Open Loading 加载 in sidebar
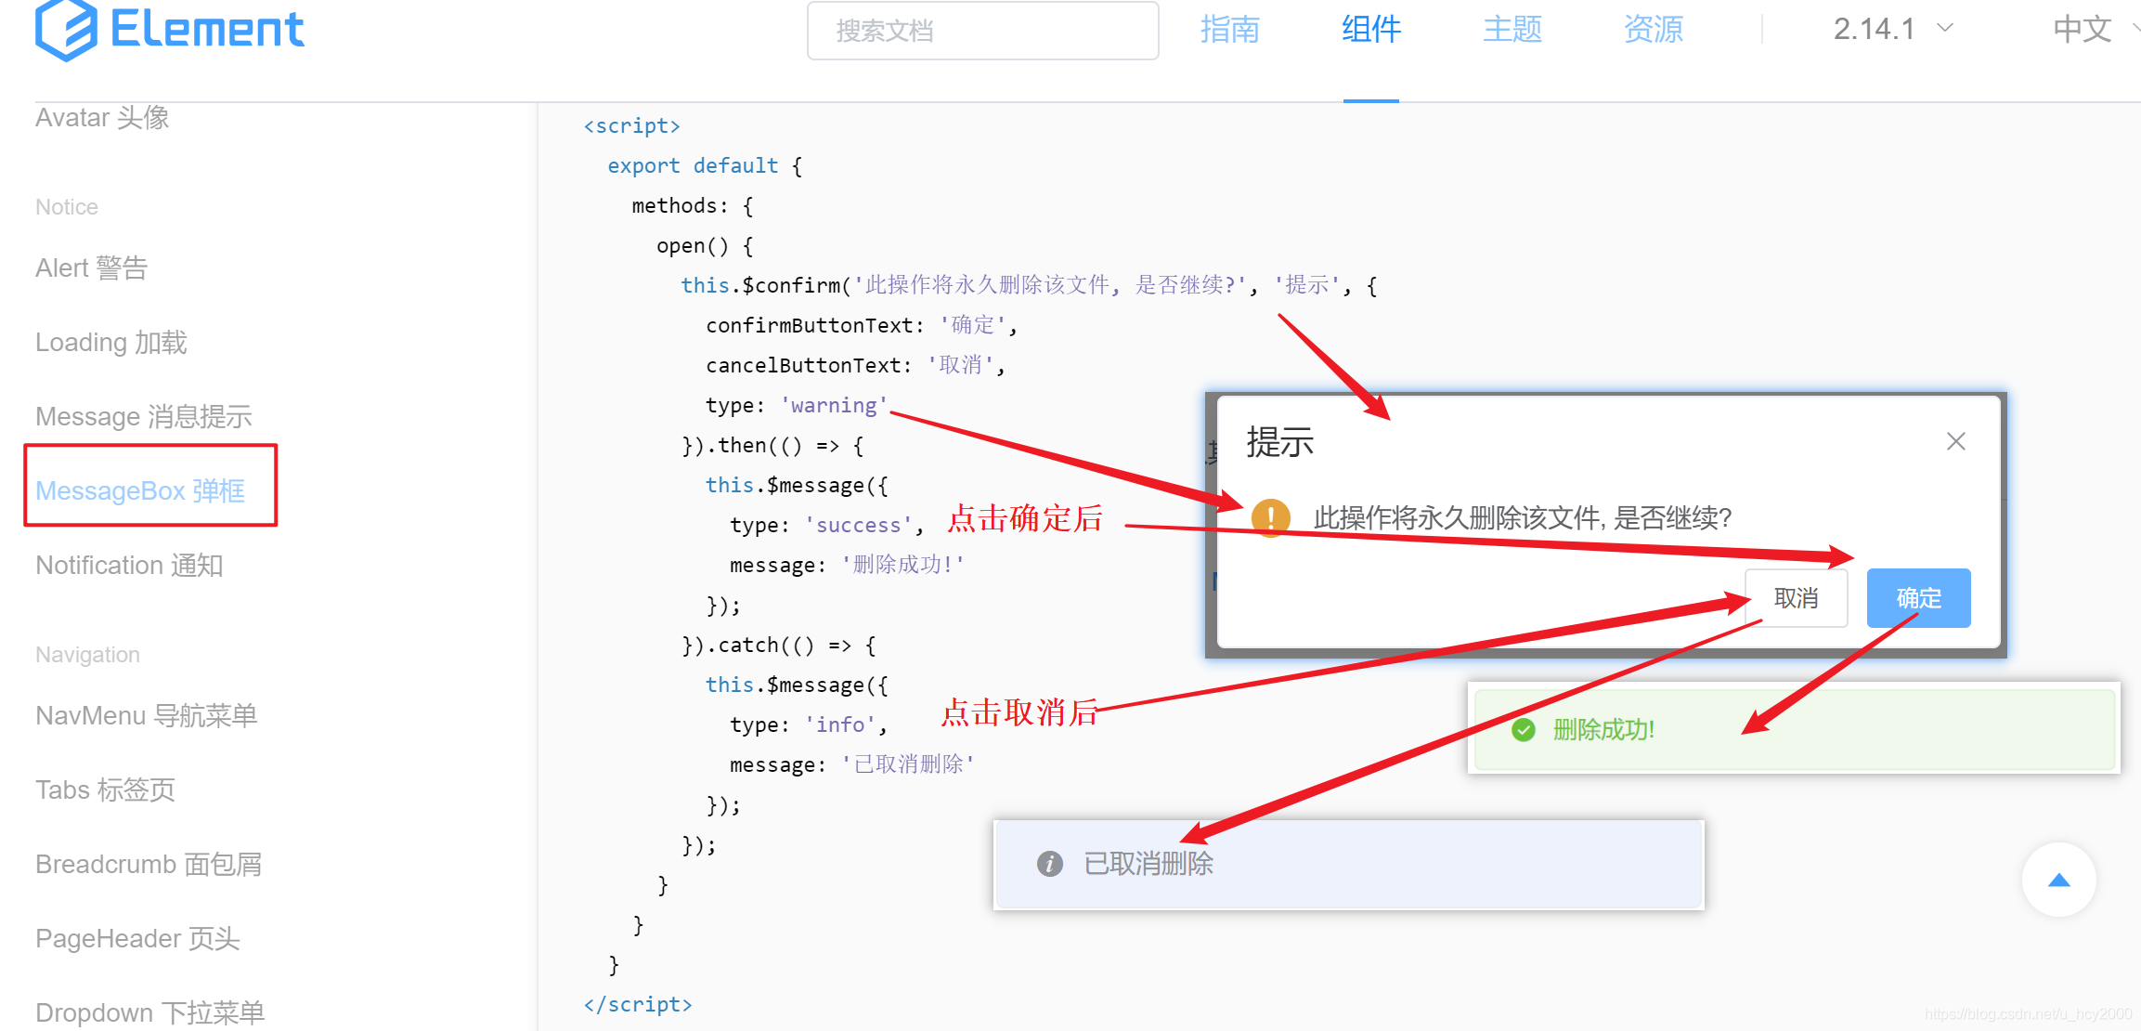The height and width of the screenshot is (1031, 2141). [111, 343]
